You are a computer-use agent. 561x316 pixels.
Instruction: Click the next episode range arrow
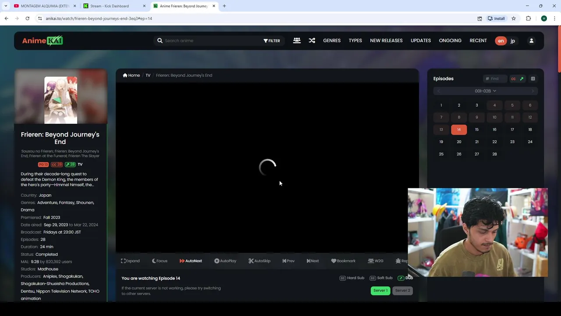point(533,91)
